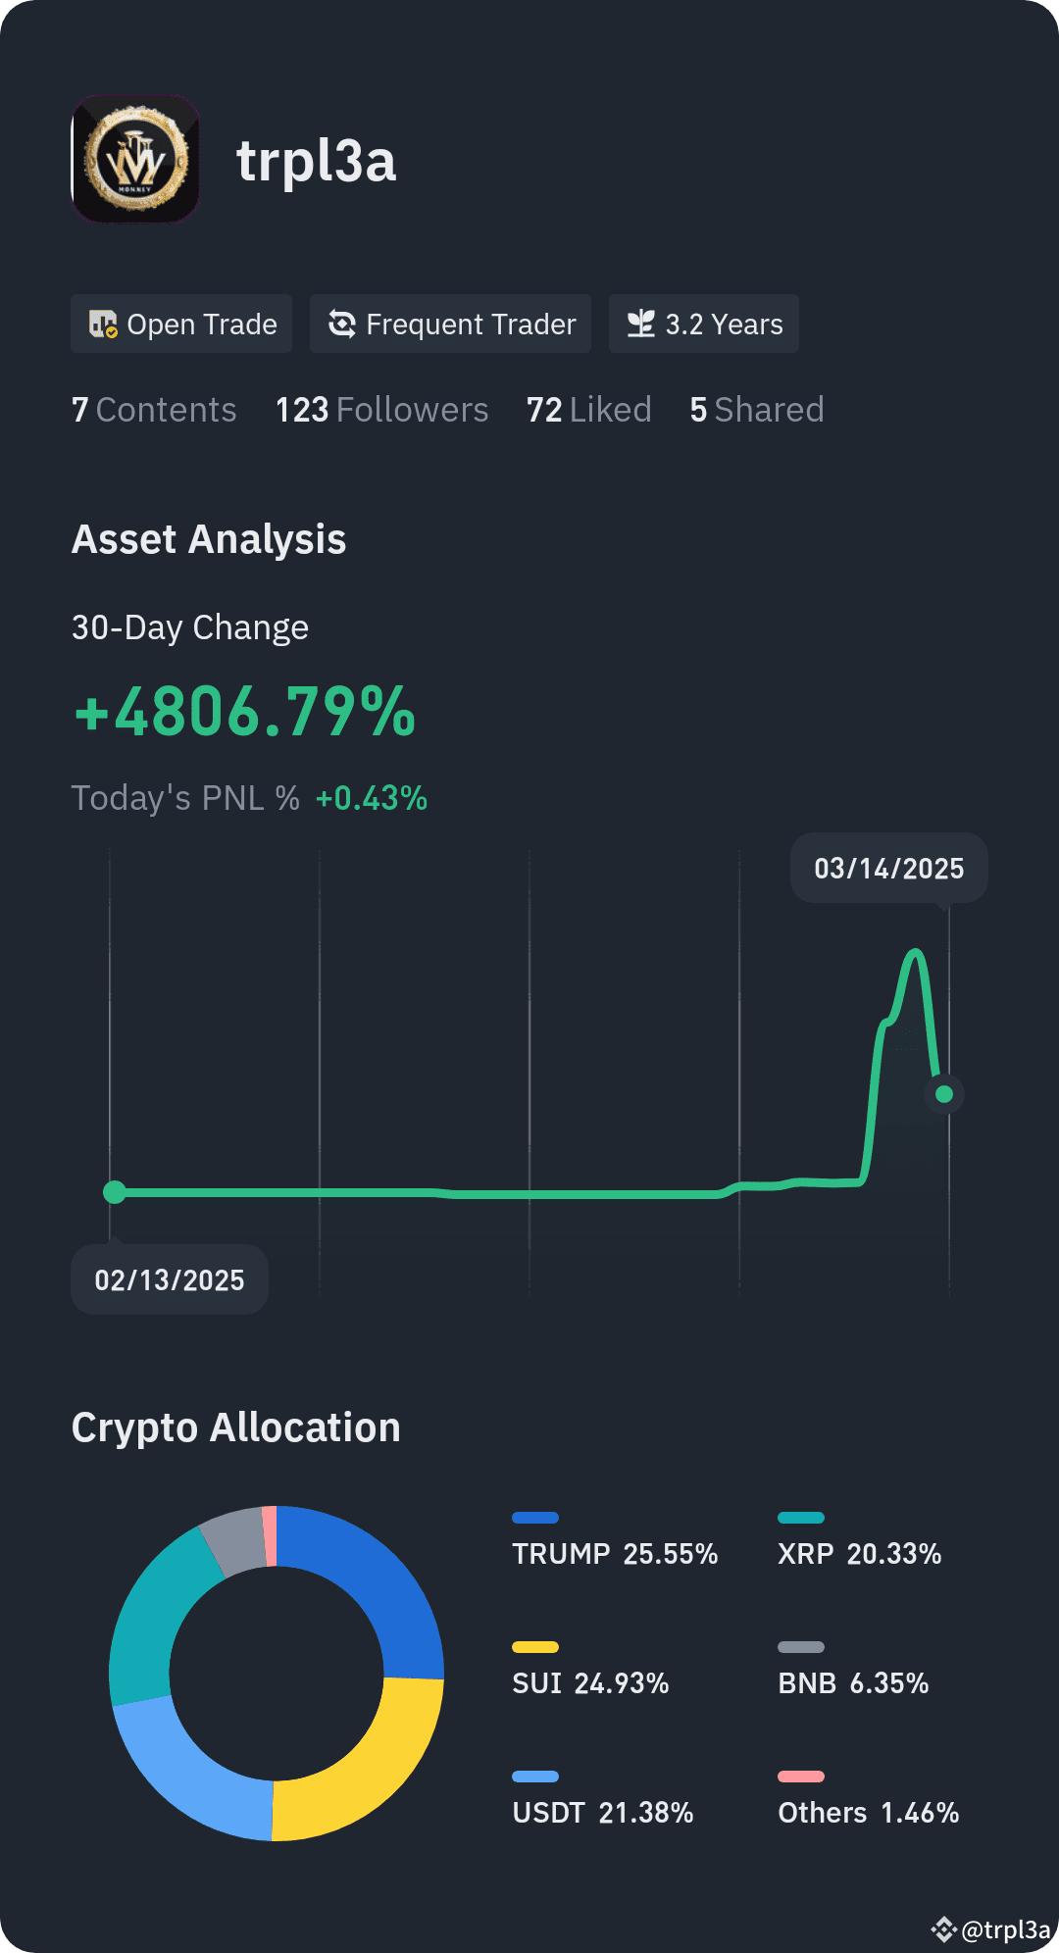
Task: Click the trpl3a username heading
Action: tap(317, 160)
